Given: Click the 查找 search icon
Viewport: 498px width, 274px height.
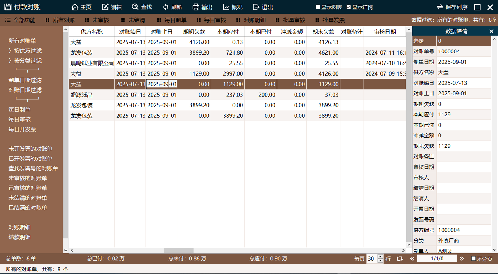Looking at the screenshot, I should click(135, 7).
